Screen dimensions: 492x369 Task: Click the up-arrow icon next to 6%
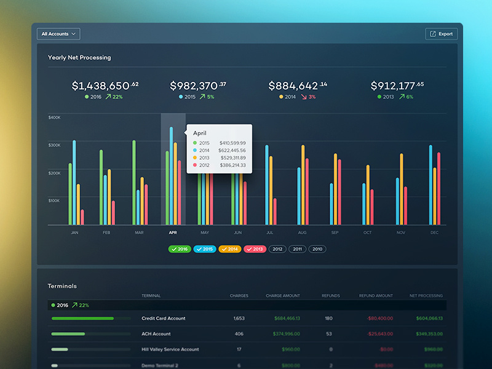[402, 97]
